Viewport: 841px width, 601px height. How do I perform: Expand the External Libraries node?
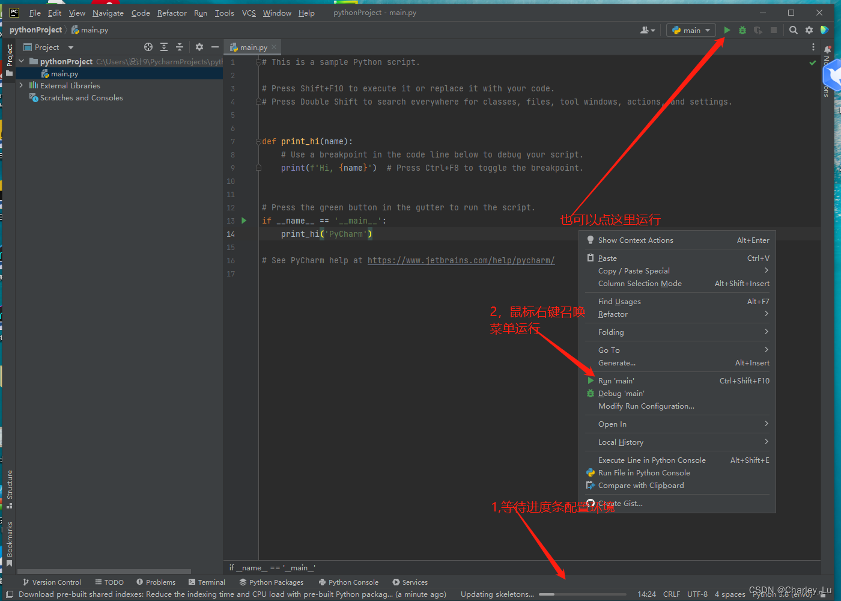[22, 85]
